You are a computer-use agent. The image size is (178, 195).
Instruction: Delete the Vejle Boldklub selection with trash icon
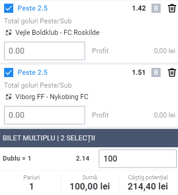172,8
